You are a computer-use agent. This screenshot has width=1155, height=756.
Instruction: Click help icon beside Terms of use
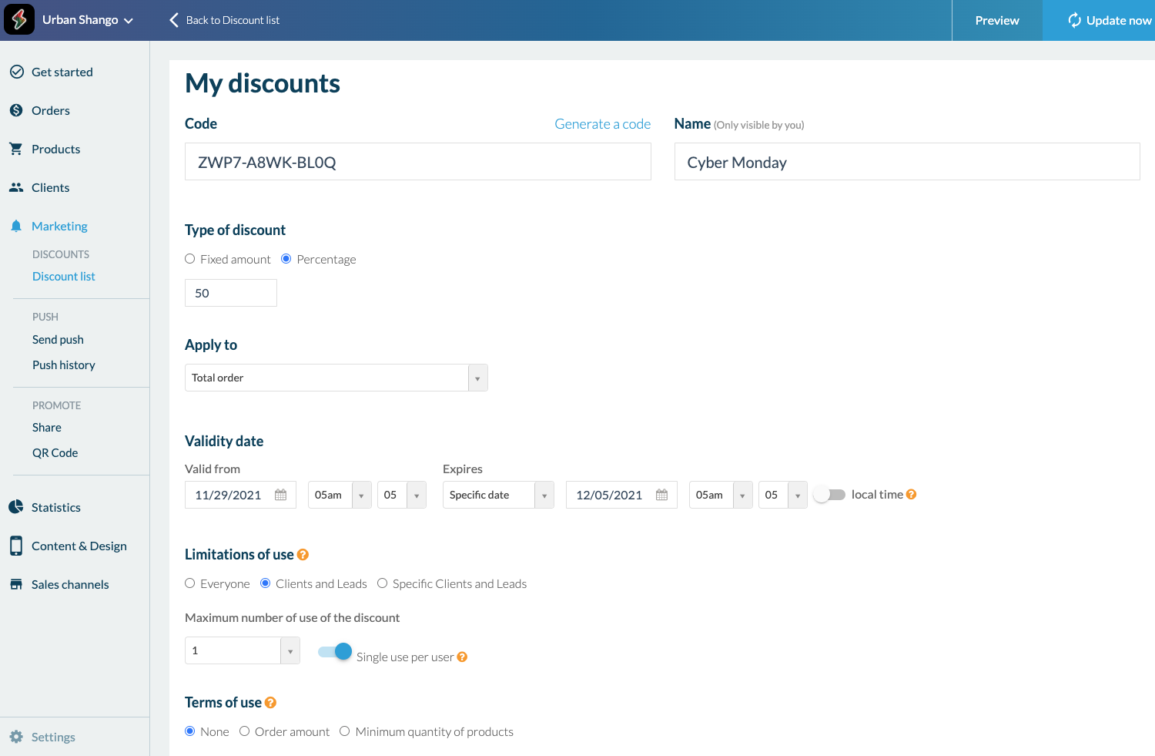(270, 703)
